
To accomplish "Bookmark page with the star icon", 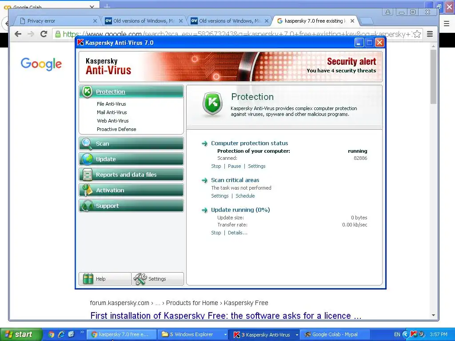I will [x=417, y=34].
